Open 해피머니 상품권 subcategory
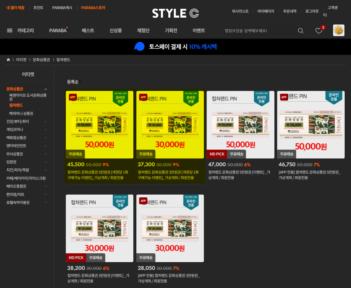This screenshot has width=351, height=288. click(21, 114)
